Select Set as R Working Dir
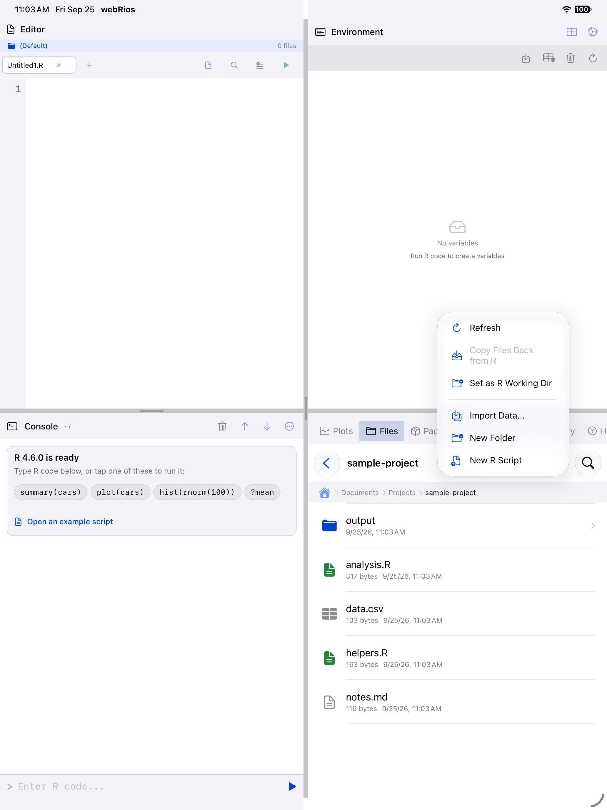Image resolution: width=607 pixels, height=810 pixels. [x=503, y=383]
